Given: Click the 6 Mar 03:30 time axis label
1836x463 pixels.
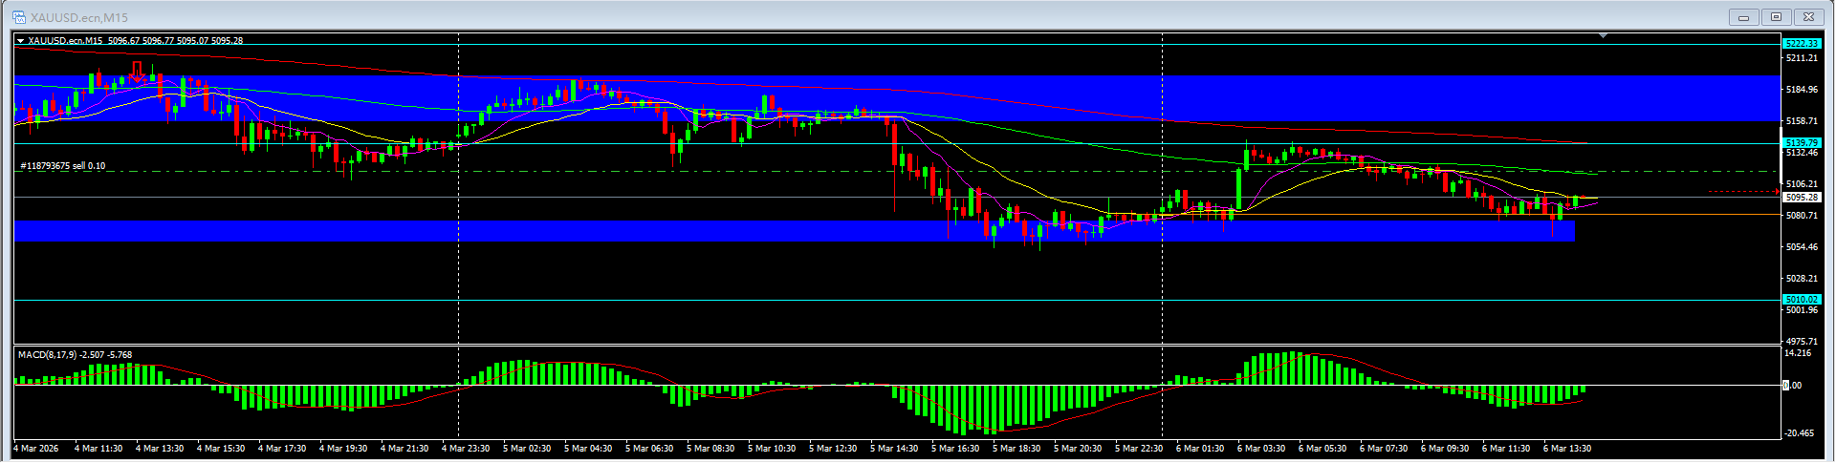Looking at the screenshot, I should pos(1261,449).
